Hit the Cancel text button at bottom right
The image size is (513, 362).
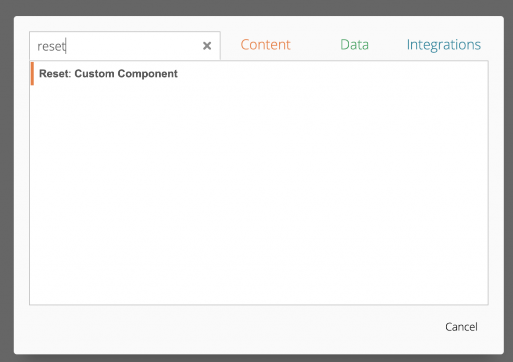tap(461, 327)
